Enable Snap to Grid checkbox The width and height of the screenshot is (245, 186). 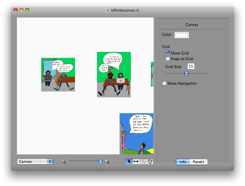[168, 59]
